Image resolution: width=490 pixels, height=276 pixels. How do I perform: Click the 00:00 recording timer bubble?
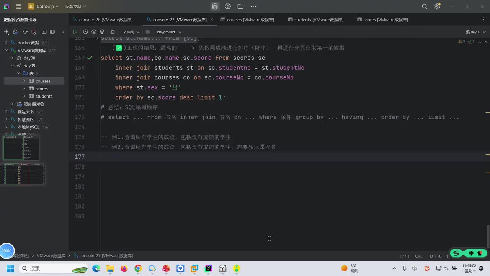point(7,250)
